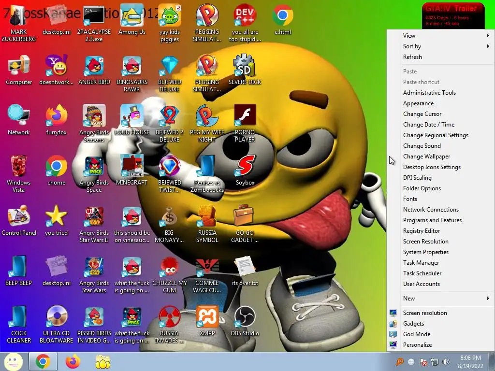Open the BEEP BEEP desktop icon

tap(19, 271)
